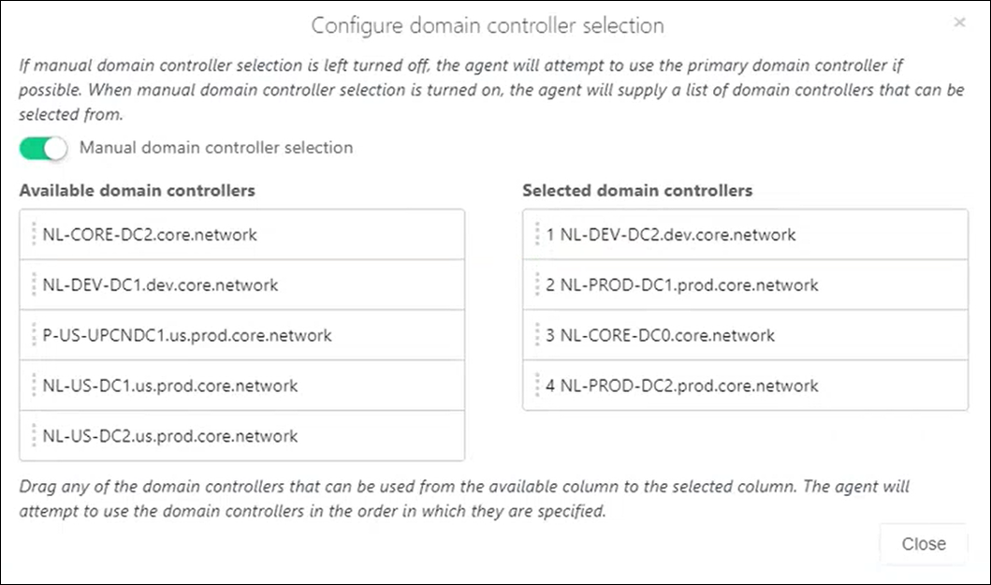Dismiss dialog with the X icon
Viewport: 991px width, 585px height.
point(959,22)
